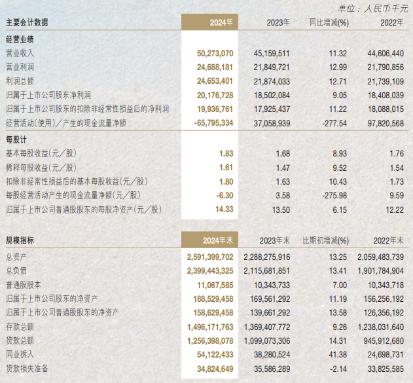Click the 归属于上市公司股东的净资产 row label
The width and height of the screenshot is (413, 383).
point(52,299)
